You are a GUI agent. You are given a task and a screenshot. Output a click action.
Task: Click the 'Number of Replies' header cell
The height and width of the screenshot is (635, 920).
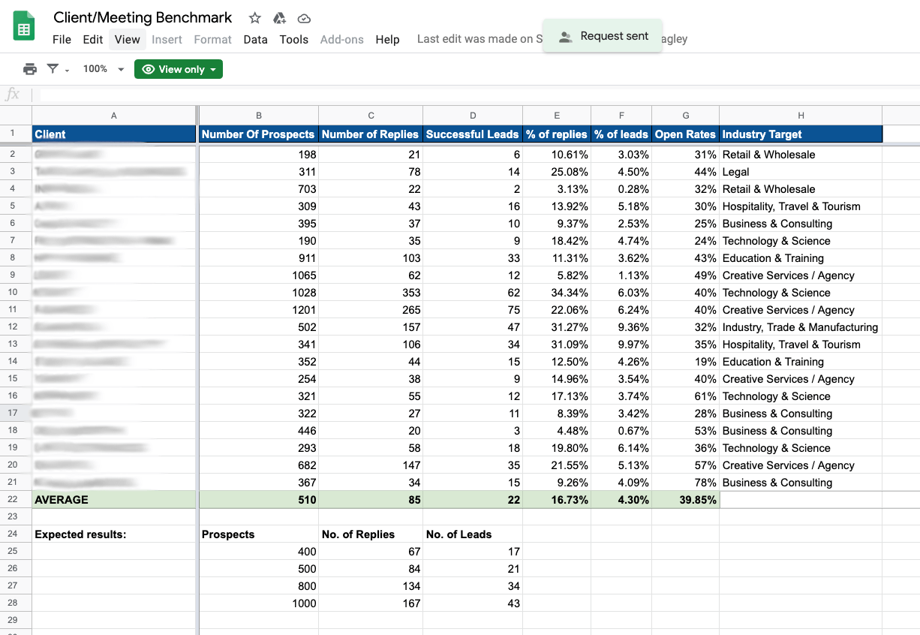click(371, 134)
